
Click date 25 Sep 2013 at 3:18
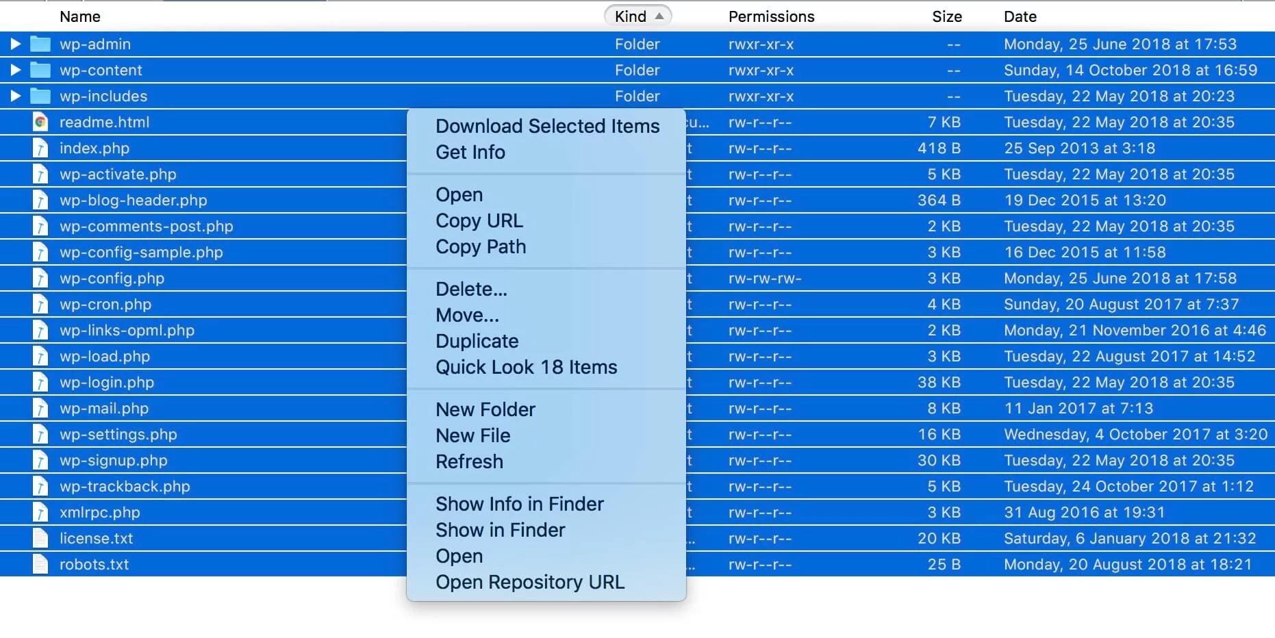click(1079, 149)
